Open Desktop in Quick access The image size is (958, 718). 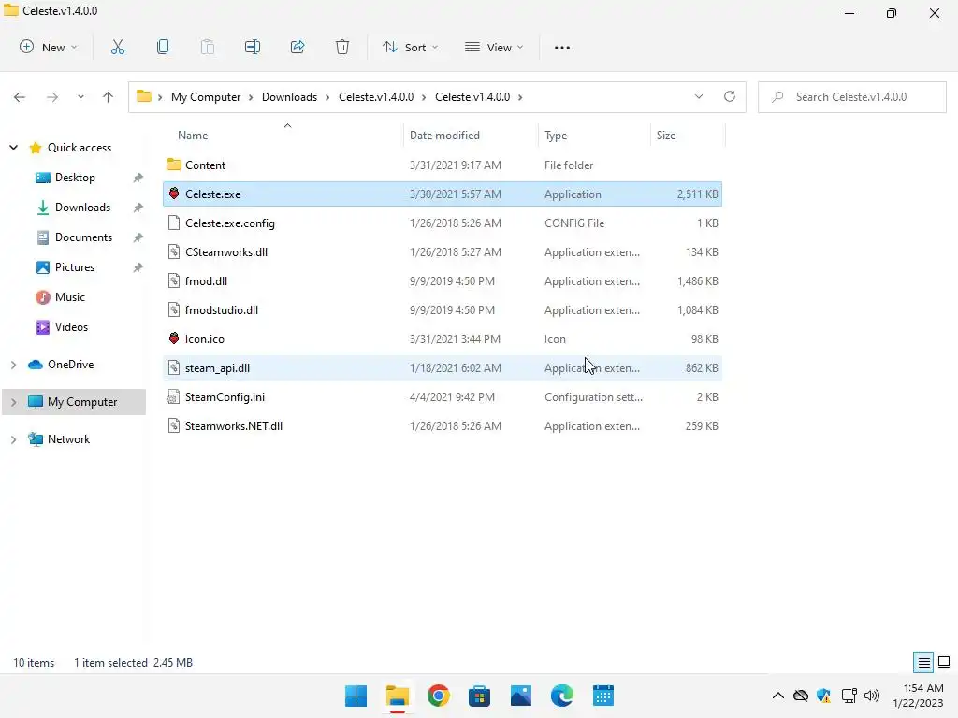[75, 177]
